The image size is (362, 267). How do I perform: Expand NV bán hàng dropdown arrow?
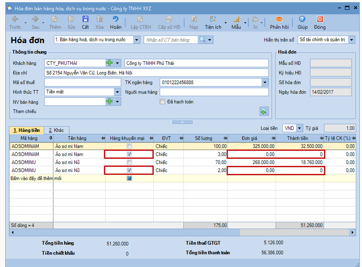[x=117, y=102]
